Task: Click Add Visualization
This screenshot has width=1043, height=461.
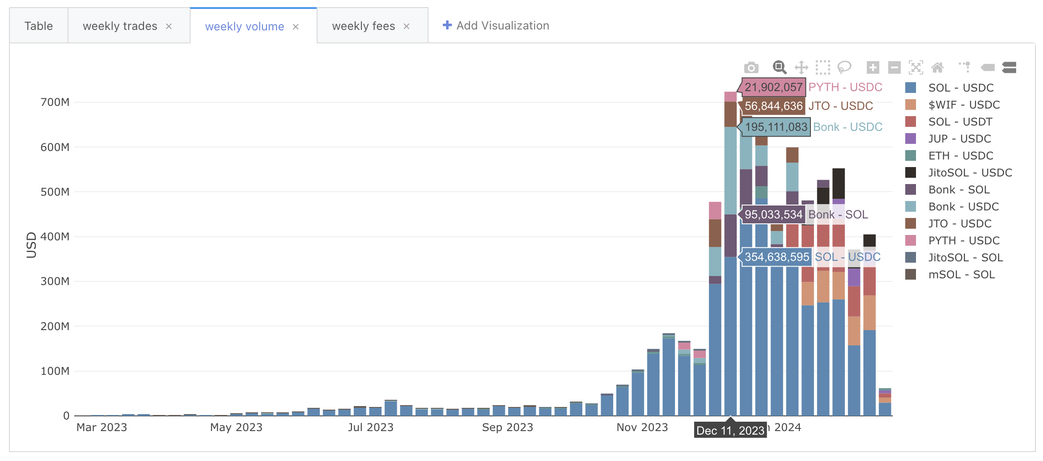Action: (x=496, y=25)
